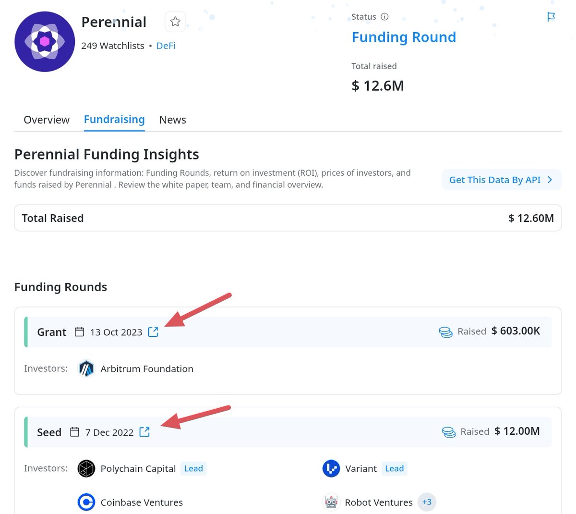The image size is (576, 514).
Task: Open the Grant round external link icon
Action: [153, 332]
